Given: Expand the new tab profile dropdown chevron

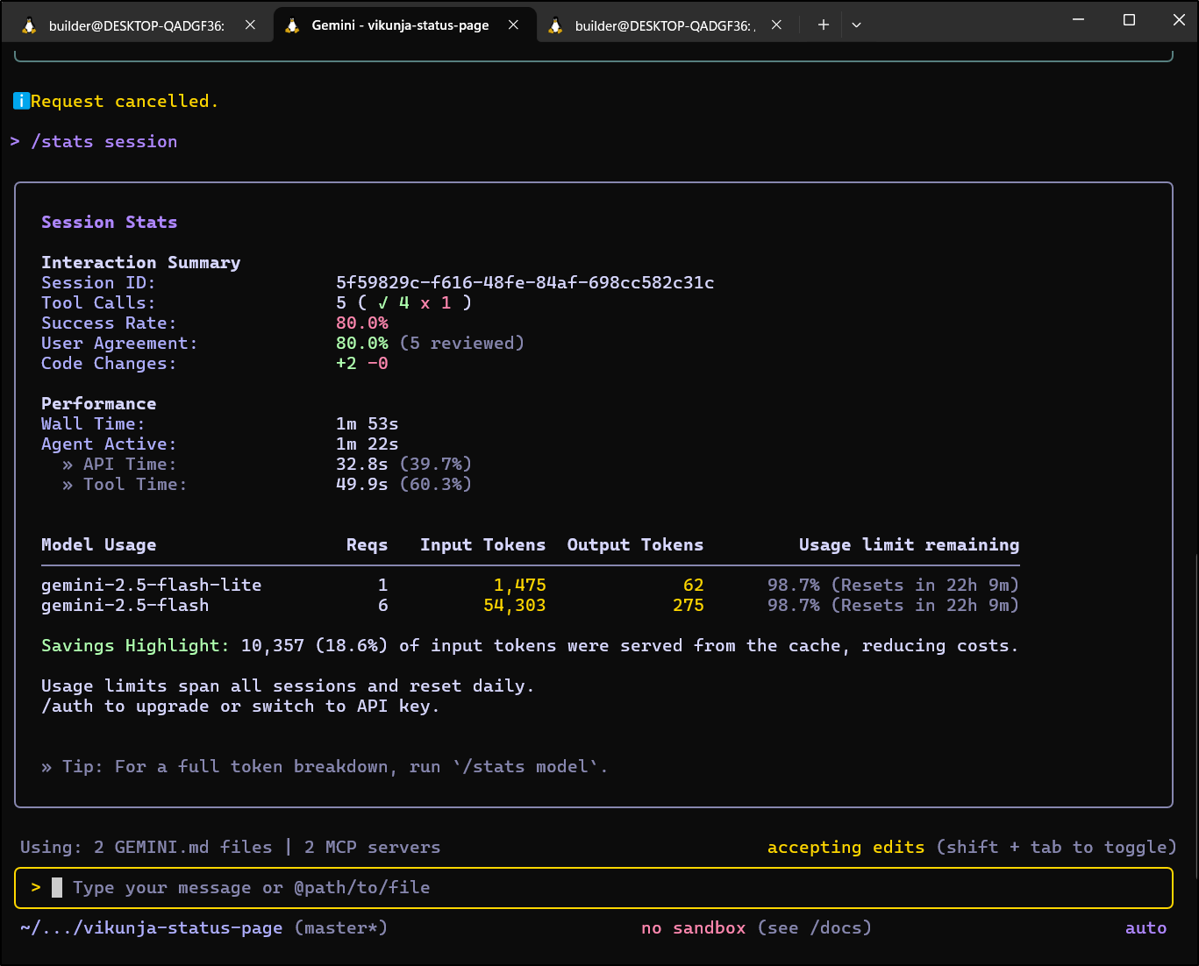Looking at the screenshot, I should pos(856,25).
